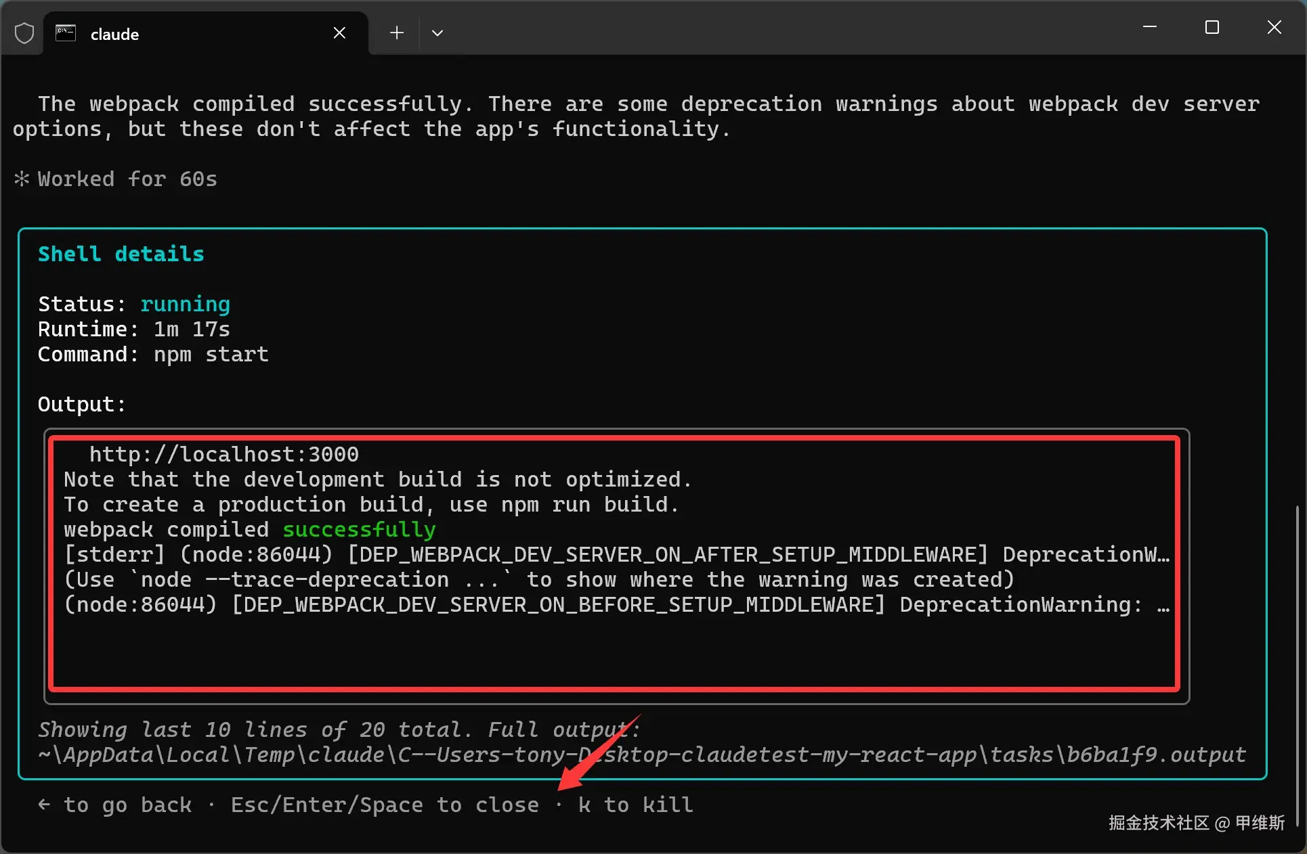Click the running status text
The width and height of the screenshot is (1307, 854).
pyautogui.click(x=185, y=304)
